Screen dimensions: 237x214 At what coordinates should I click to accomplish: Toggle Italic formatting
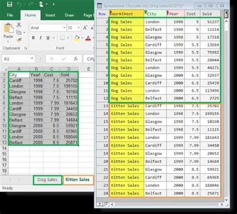(40, 38)
